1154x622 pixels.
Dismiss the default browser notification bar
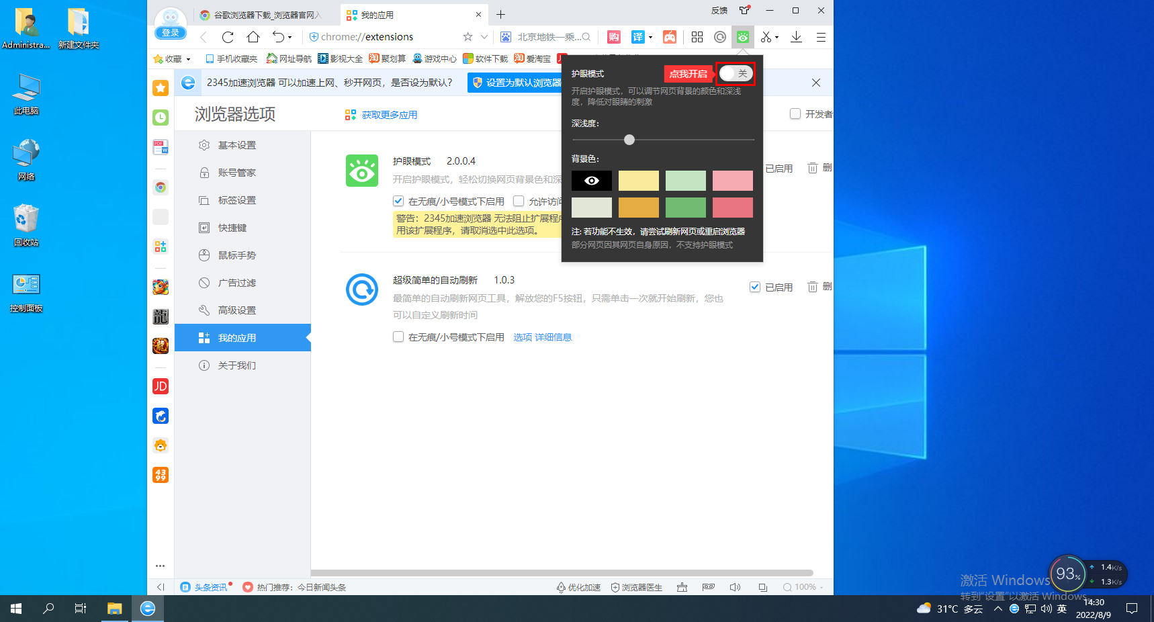(816, 83)
